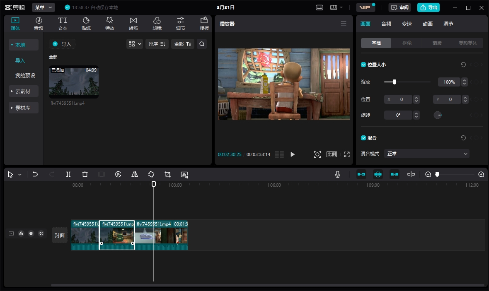Screen dimensions: 489x291
Task: Click the 导入 import button with plus icon
Action: tap(62, 44)
